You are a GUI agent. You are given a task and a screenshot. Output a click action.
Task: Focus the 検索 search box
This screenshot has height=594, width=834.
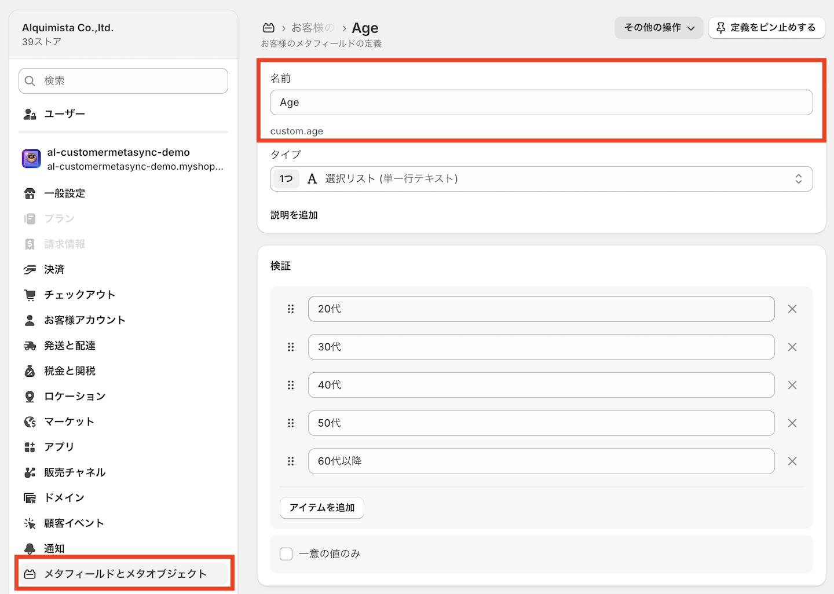(x=123, y=81)
